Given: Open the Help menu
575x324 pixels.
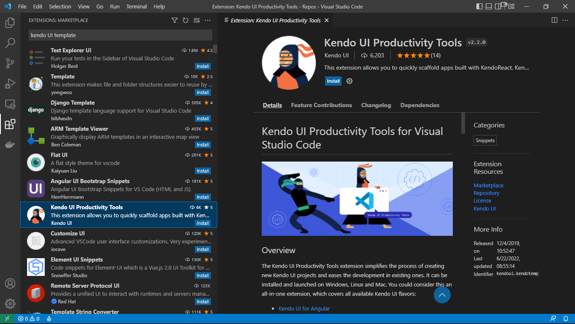Looking at the screenshot, I should (x=159, y=6).
